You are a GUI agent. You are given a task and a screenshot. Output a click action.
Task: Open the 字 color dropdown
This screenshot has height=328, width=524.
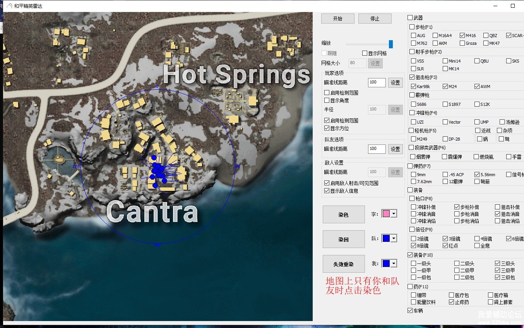tap(394, 214)
